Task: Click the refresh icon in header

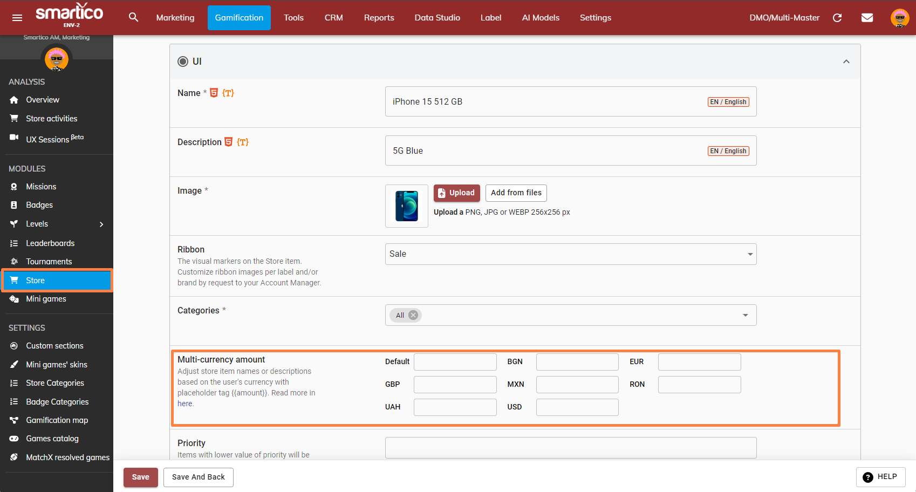Action: pyautogui.click(x=837, y=18)
